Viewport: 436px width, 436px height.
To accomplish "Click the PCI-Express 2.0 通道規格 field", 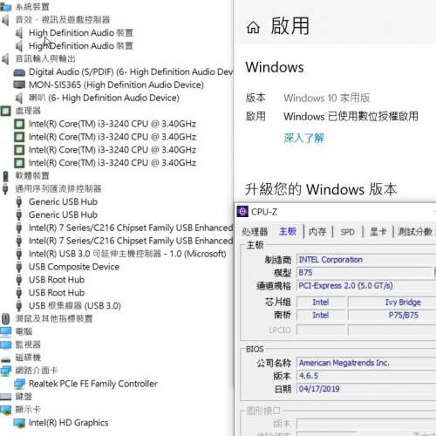I will (x=366, y=286).
